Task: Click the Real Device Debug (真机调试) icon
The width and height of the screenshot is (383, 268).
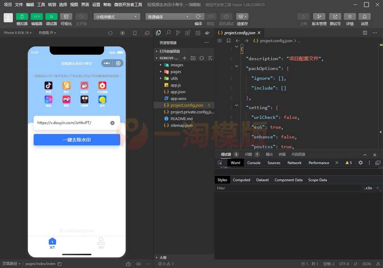Action: point(226,17)
